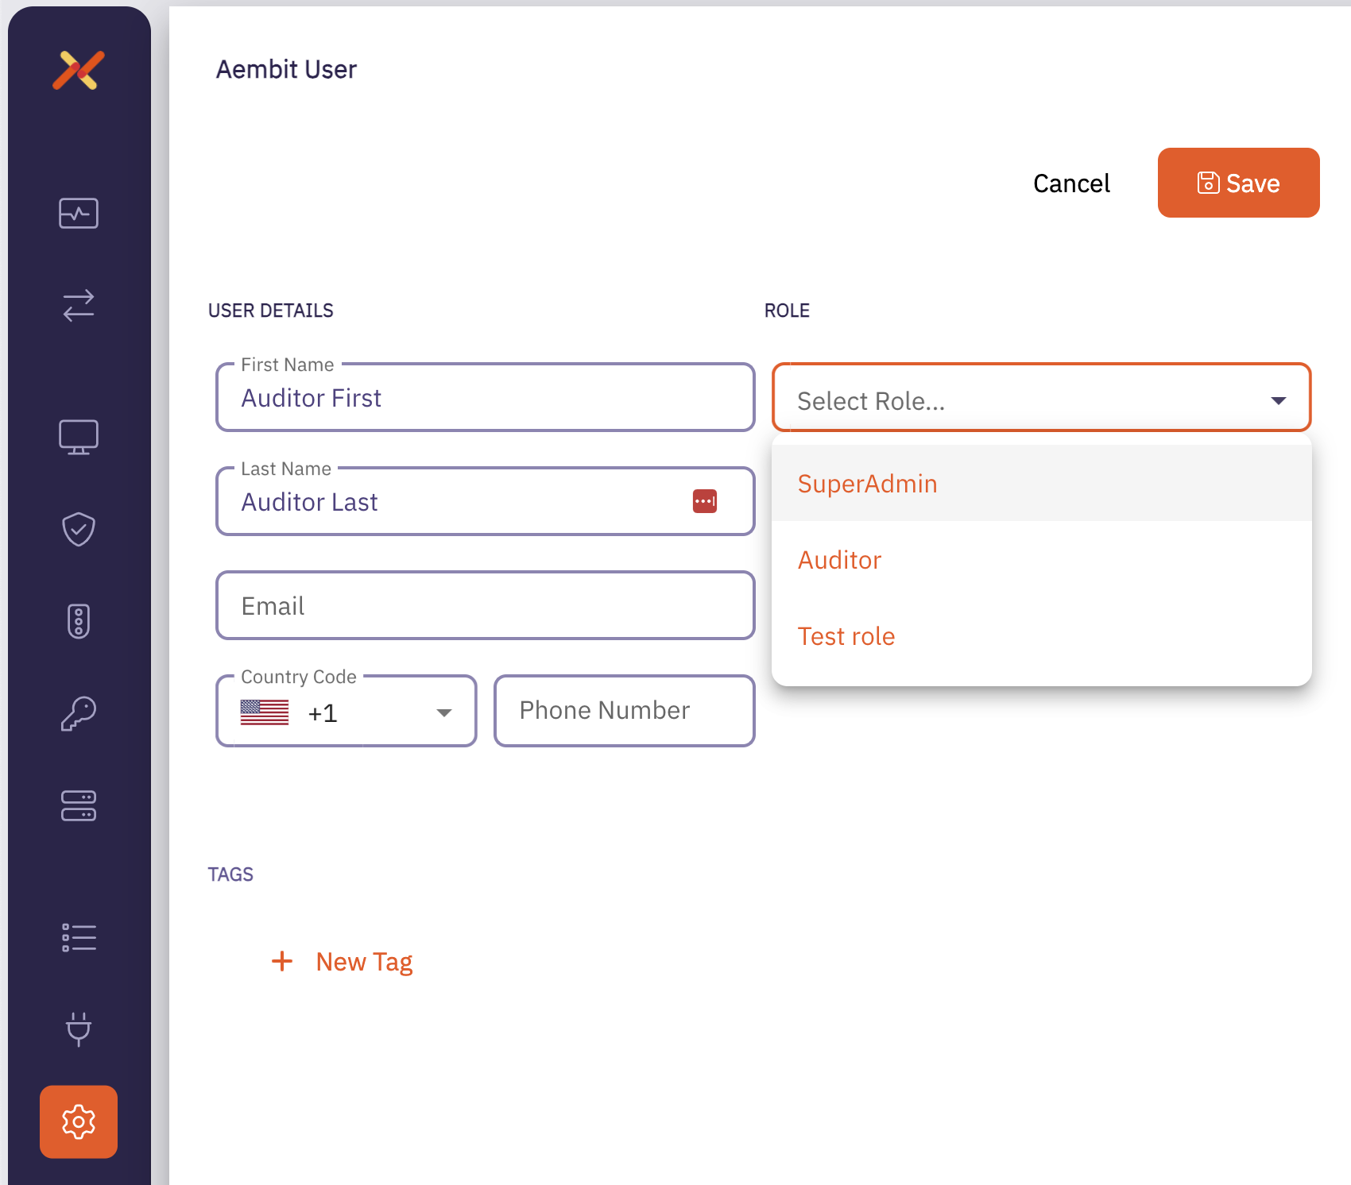Choose Test role from the options
The image size is (1351, 1185).
846,635
